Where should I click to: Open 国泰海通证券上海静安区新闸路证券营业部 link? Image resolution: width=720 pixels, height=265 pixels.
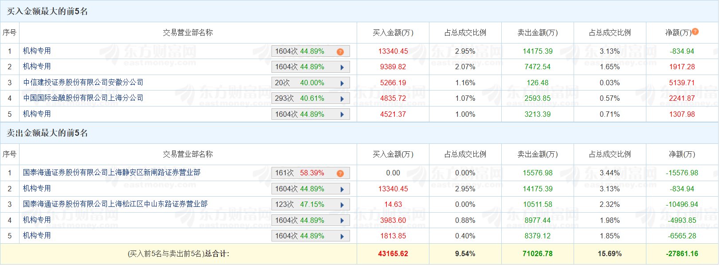click(x=112, y=173)
